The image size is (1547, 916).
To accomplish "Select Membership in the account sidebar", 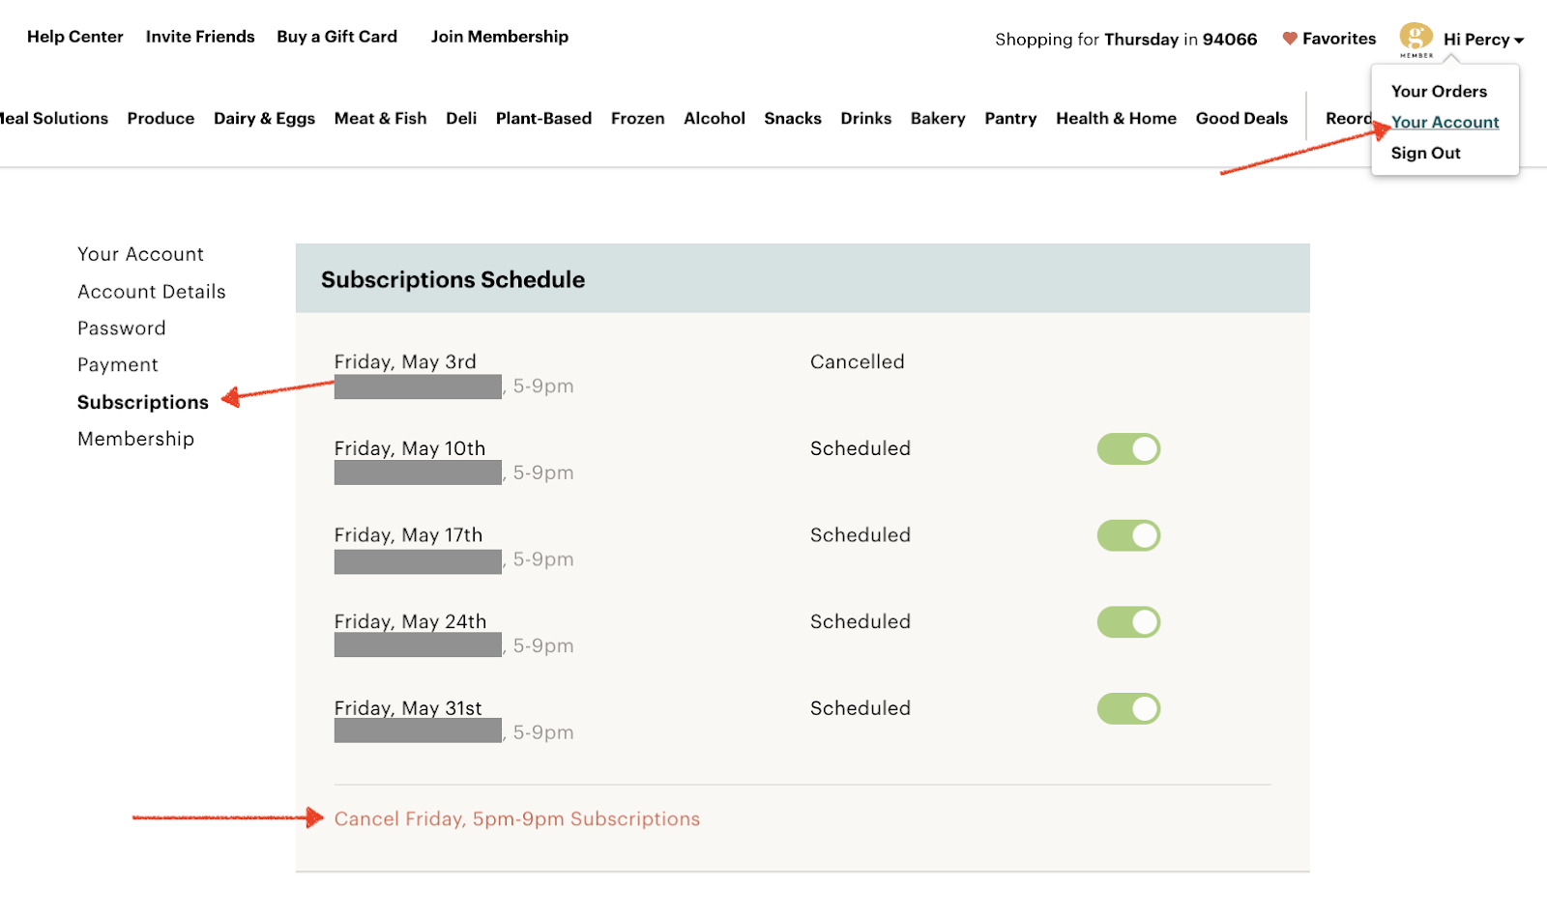I will click(135, 440).
